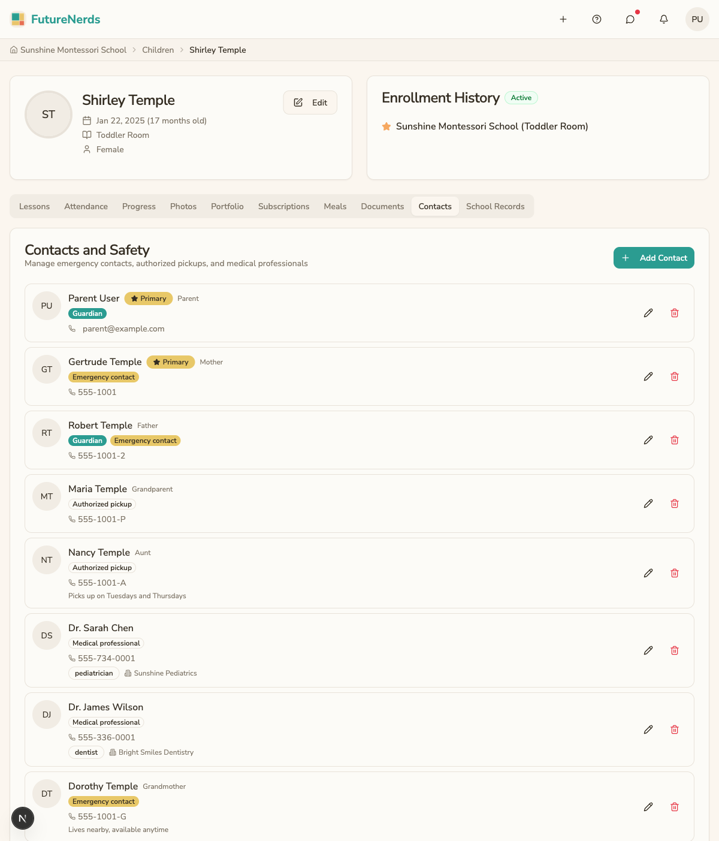719x841 pixels.
Task: Open the School Records tab
Action: click(496, 206)
